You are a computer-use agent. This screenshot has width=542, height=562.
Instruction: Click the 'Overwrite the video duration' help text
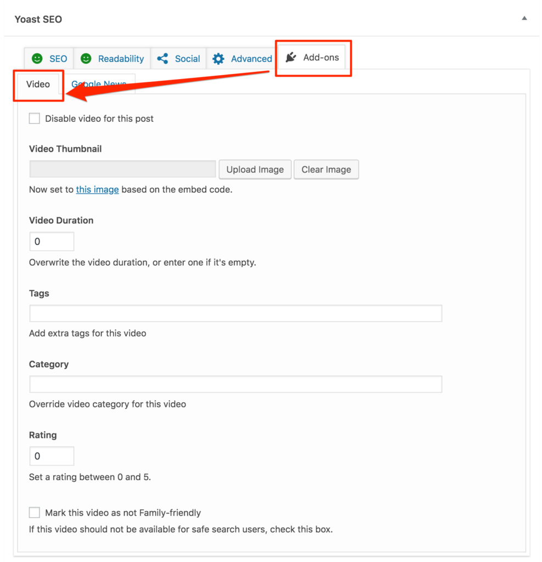pos(143,262)
